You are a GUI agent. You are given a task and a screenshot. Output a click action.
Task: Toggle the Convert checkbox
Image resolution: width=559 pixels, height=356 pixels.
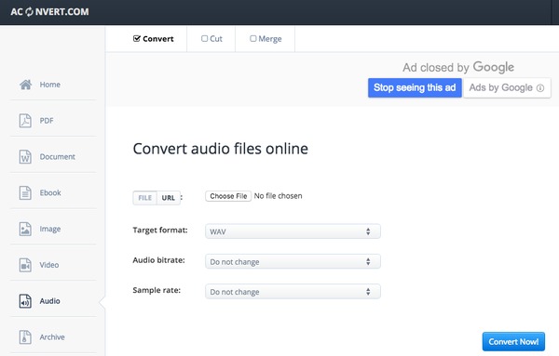[x=137, y=38]
